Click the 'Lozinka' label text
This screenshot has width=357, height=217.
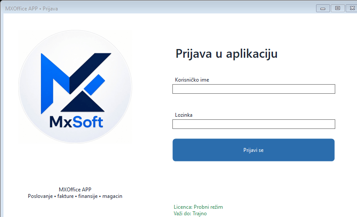point(184,115)
